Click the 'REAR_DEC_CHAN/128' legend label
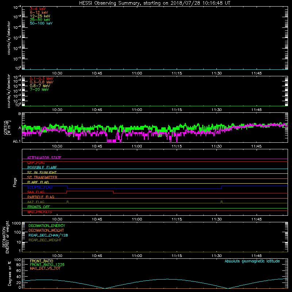 tap(48, 235)
